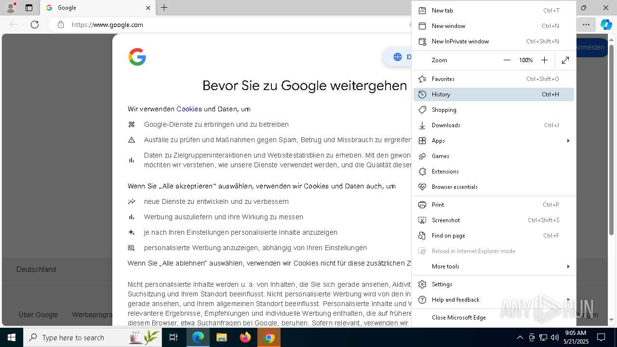This screenshot has width=617, height=347.
Task: Select Shopping in the Edge menu
Action: tap(494, 110)
